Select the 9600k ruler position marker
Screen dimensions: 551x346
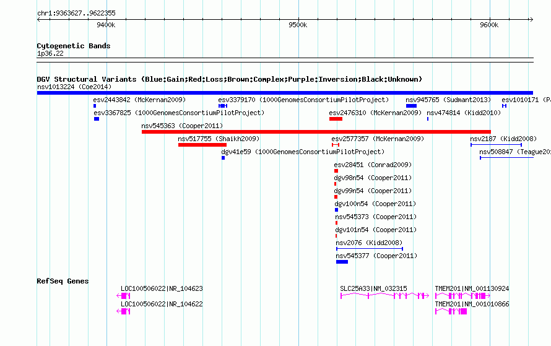pos(489,25)
